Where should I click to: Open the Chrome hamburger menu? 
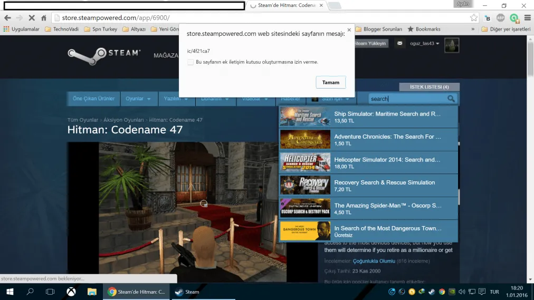pyautogui.click(x=527, y=18)
